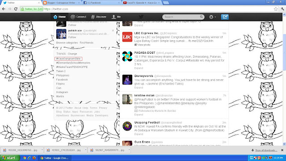Compose a new tweet

coord(225,17)
